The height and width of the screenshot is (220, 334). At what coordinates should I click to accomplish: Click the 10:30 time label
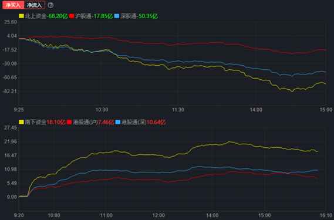(x=102, y=110)
